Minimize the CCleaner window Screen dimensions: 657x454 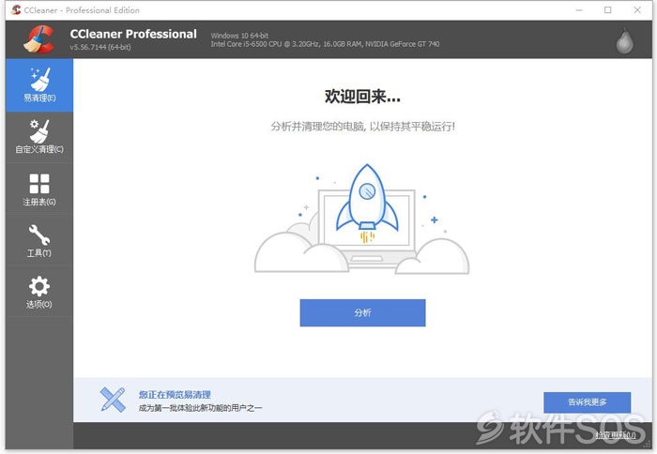click(579, 10)
